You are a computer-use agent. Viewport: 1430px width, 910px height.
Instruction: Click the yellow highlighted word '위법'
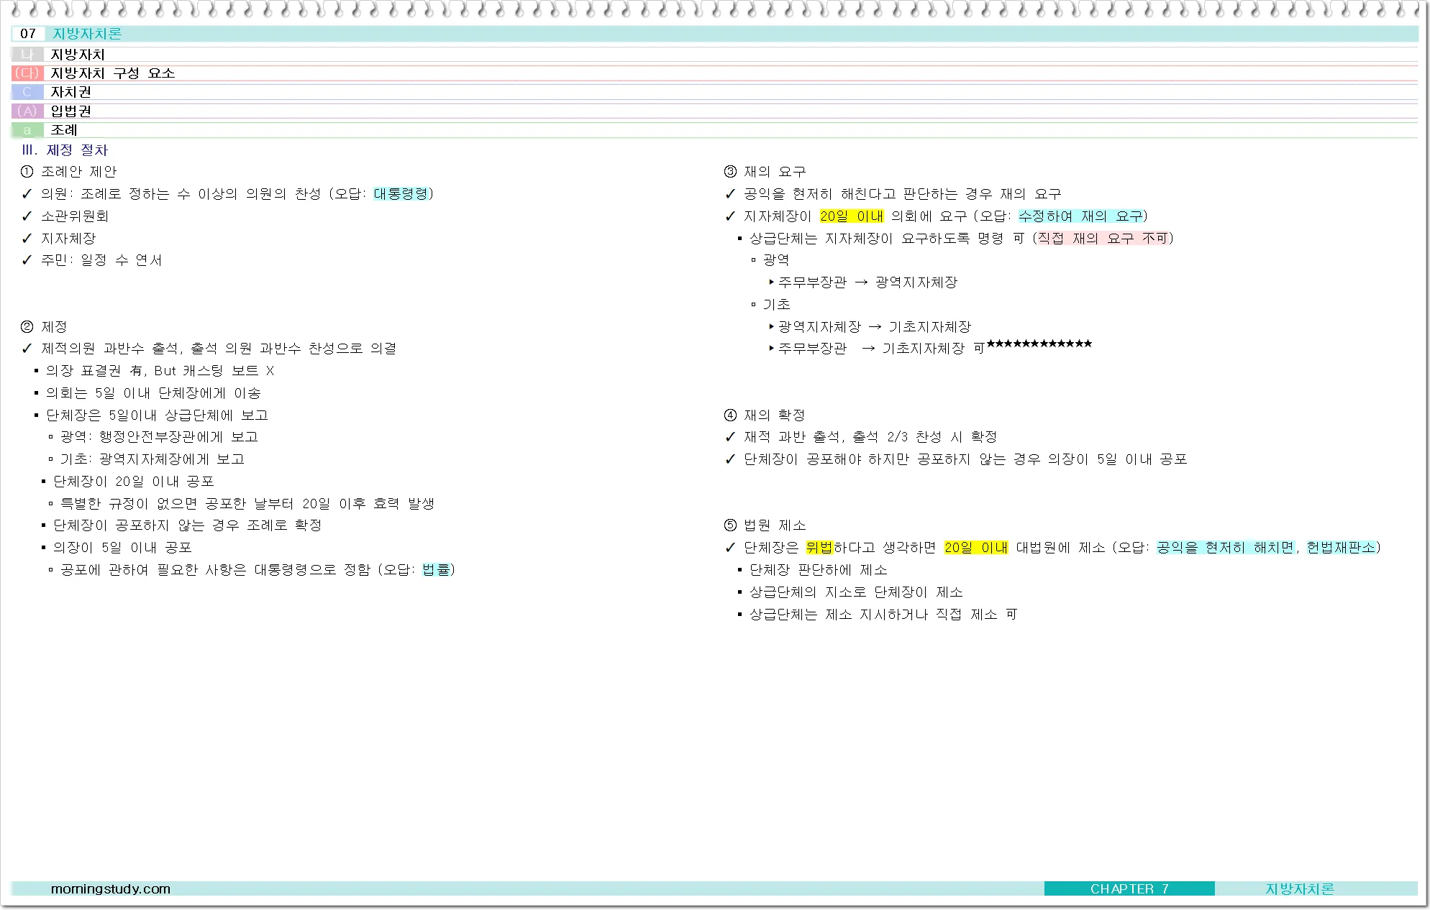pos(819,548)
